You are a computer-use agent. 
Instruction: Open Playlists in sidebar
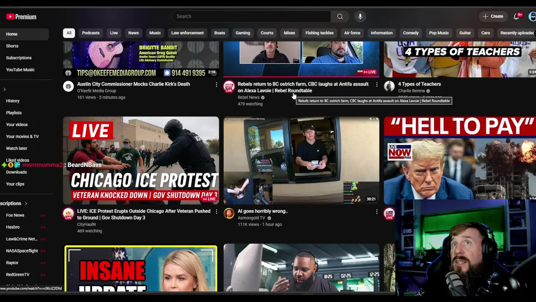coord(24,113)
